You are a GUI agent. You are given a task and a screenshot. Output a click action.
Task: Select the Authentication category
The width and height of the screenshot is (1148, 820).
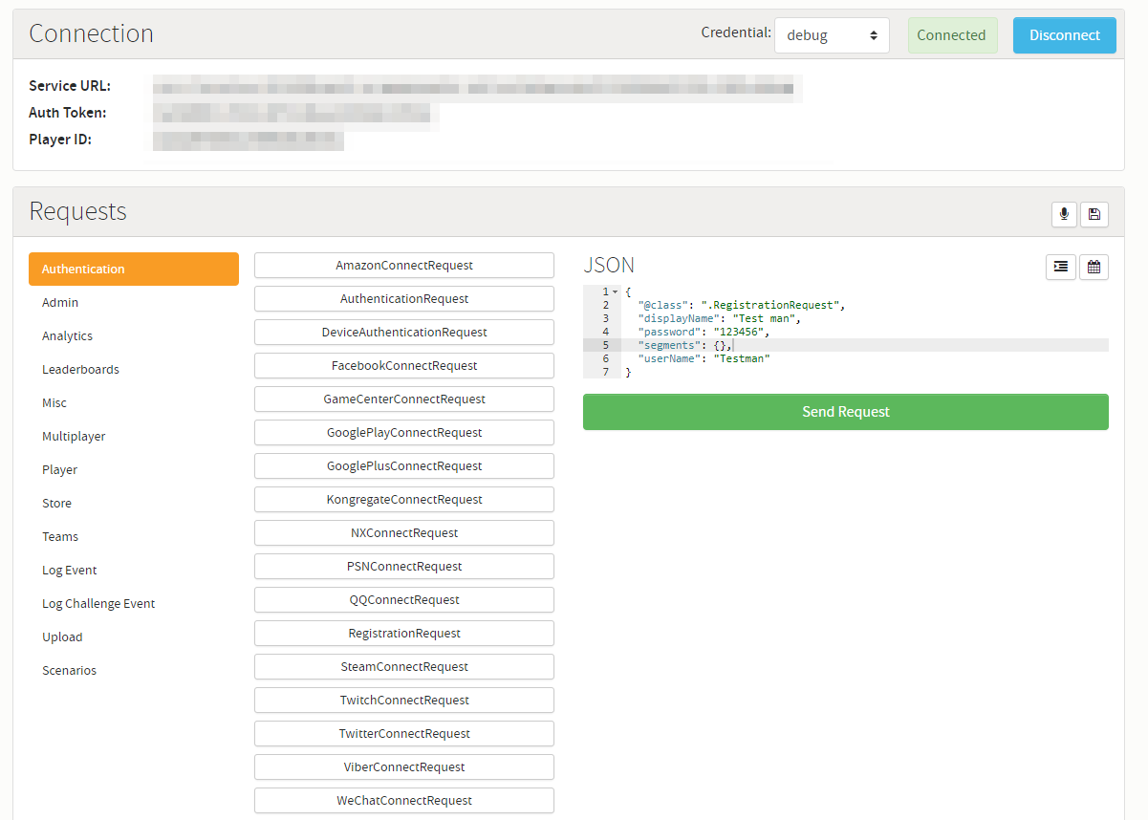pyautogui.click(x=134, y=270)
